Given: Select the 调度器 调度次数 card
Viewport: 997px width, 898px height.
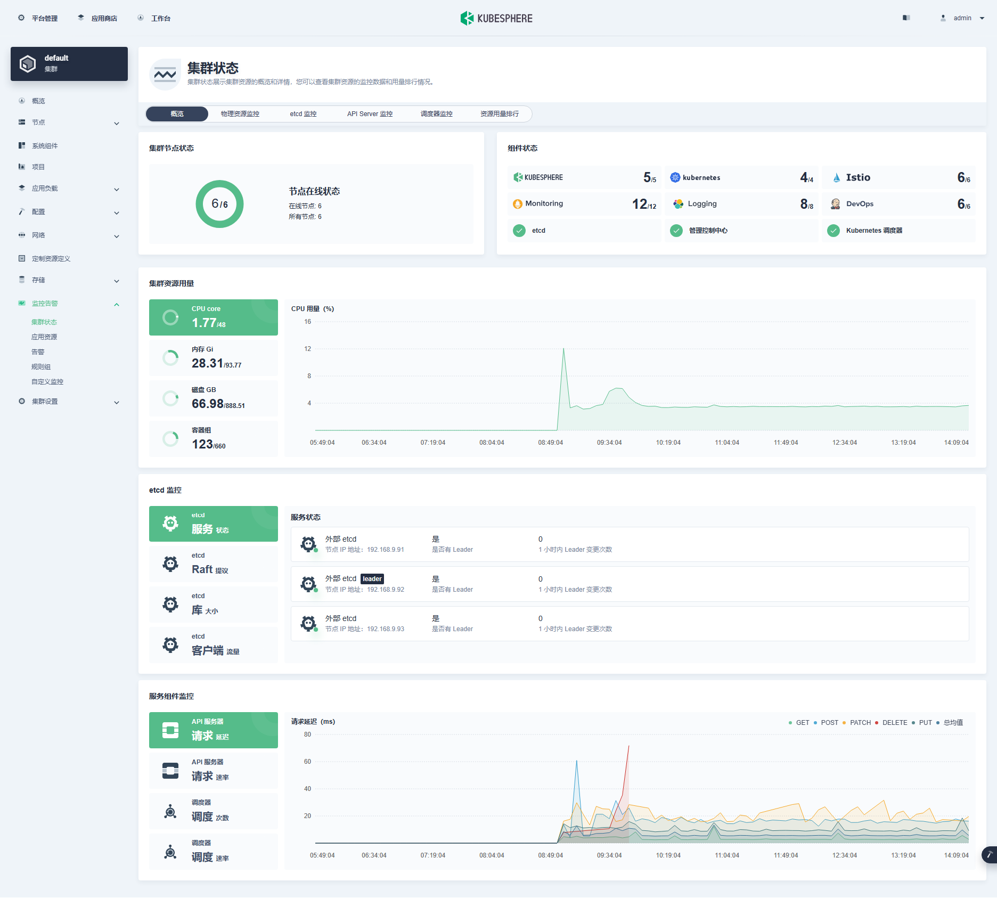Looking at the screenshot, I should pos(213,811).
